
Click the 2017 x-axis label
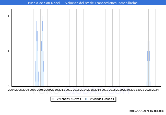(105, 90)
